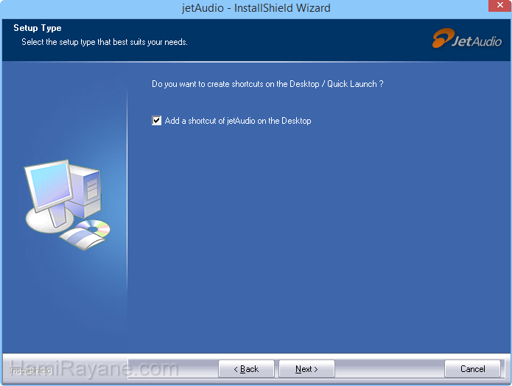
Task: Cancel the jetAudio installation
Action: 472,369
